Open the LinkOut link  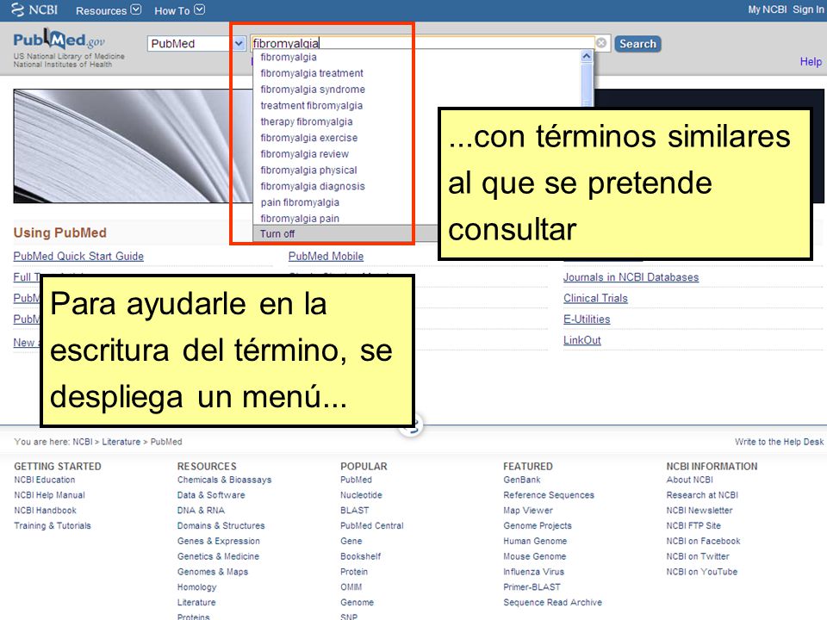pos(581,341)
